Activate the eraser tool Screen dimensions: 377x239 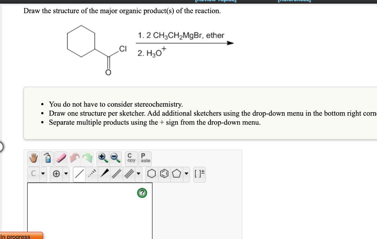pyautogui.click(x=61, y=158)
